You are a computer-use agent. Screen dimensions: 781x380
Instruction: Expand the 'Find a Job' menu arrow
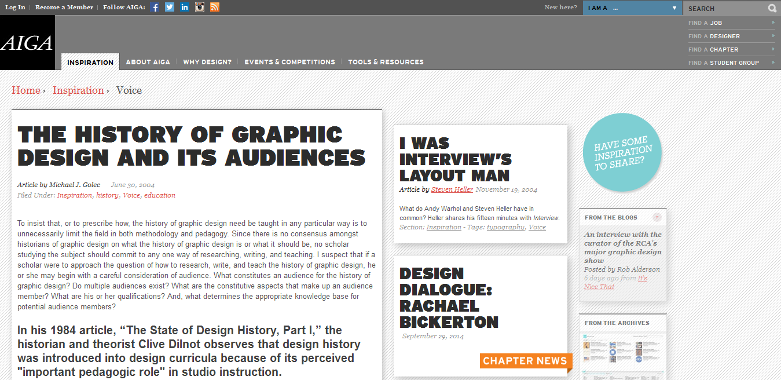774,22
